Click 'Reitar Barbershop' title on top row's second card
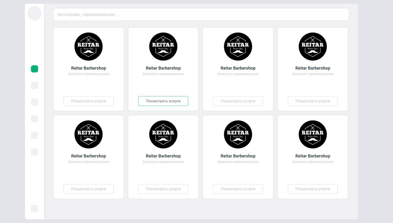 [163, 68]
